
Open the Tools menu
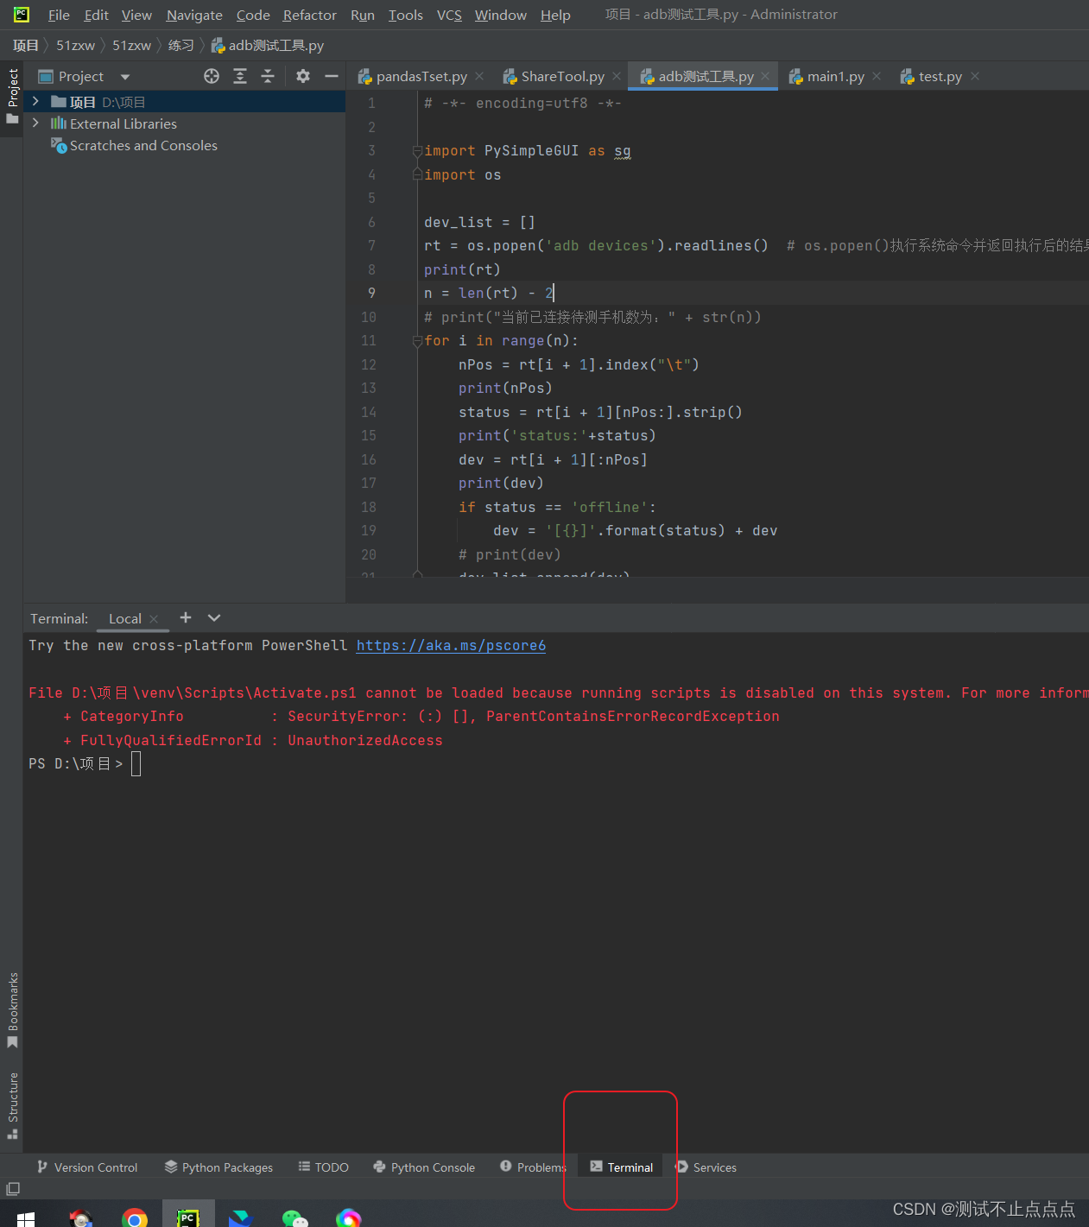(x=406, y=15)
